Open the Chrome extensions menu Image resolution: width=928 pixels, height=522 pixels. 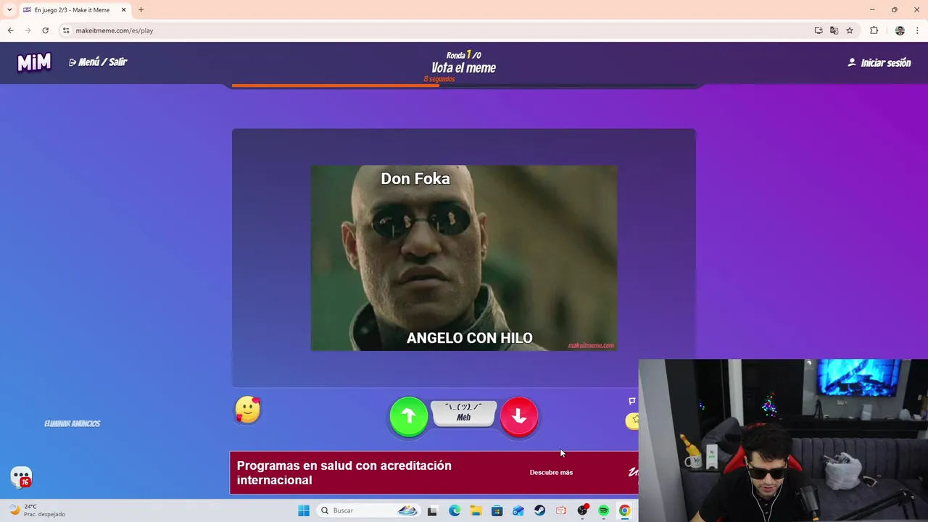tap(874, 30)
